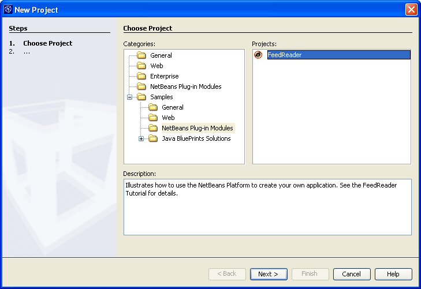Click the New Project title bar icon

pos(8,9)
